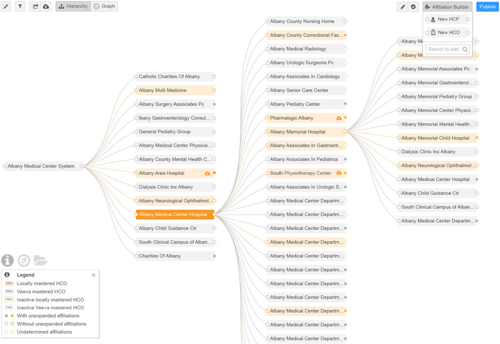Click 'Undetermined affiliations' legend text

[44, 332]
